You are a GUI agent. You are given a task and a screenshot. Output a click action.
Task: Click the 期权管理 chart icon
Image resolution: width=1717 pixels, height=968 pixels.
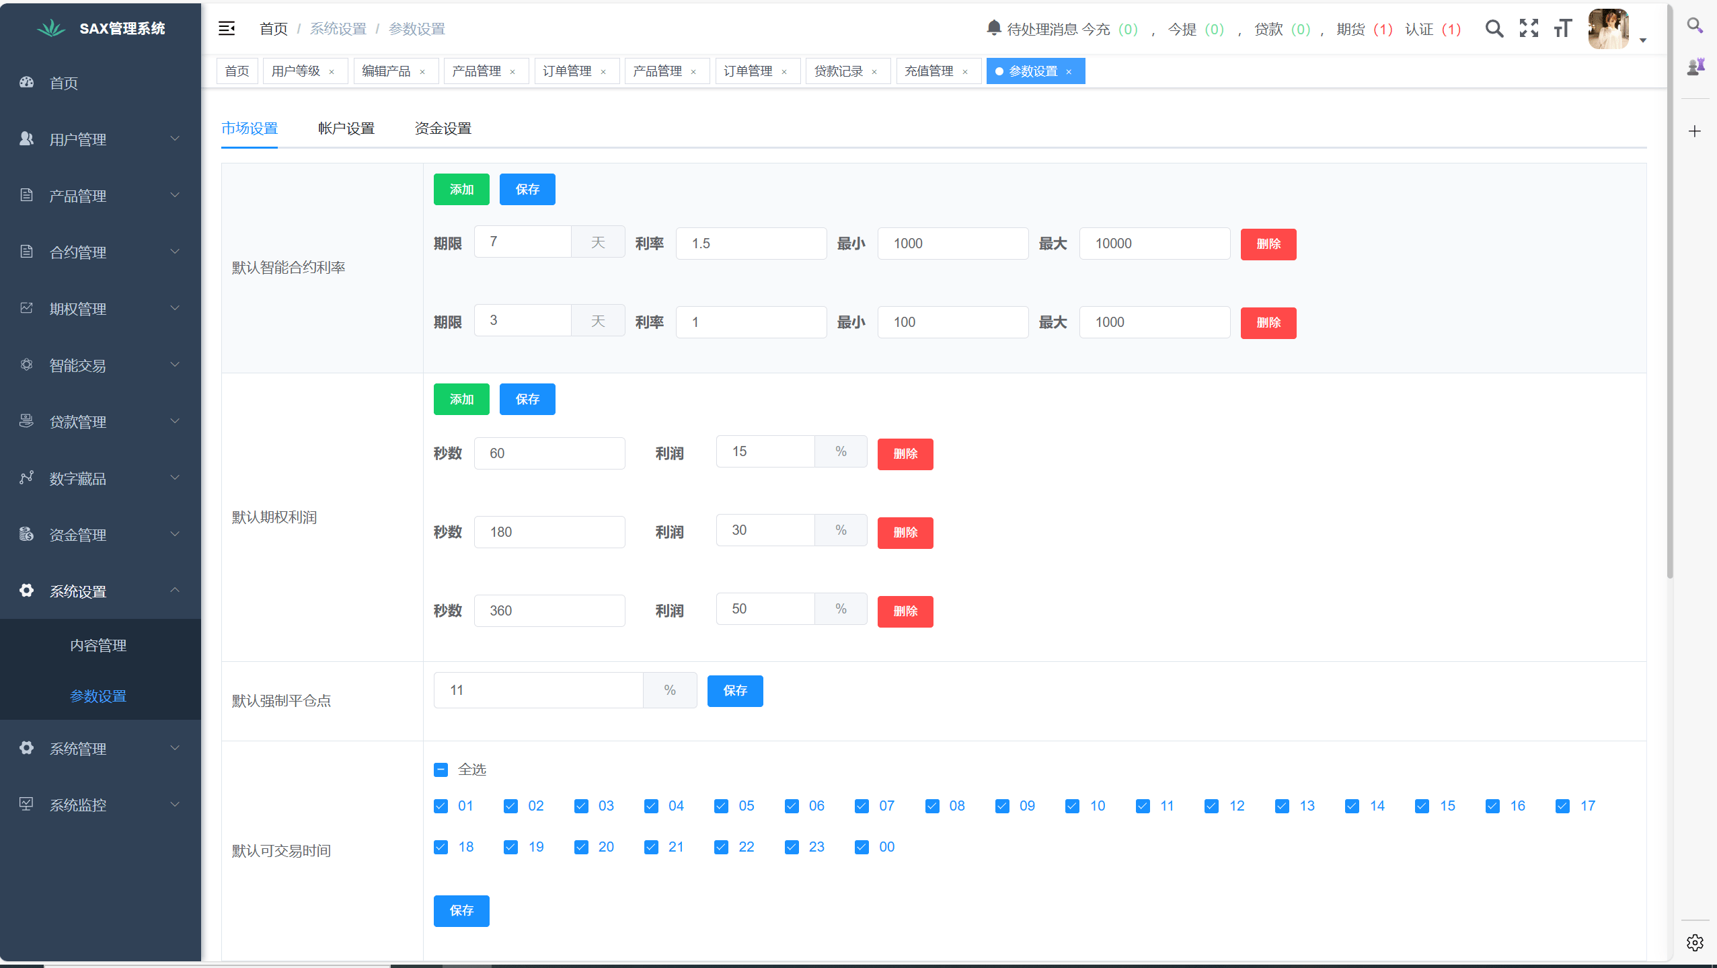click(x=27, y=308)
